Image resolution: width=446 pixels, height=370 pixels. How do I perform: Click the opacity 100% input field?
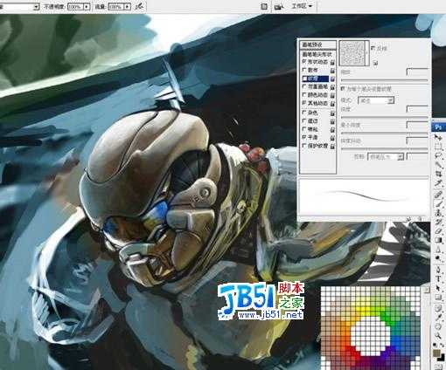click(75, 6)
